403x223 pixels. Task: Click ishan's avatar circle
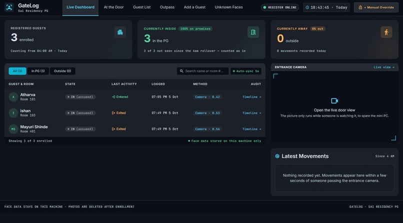click(x=13, y=113)
